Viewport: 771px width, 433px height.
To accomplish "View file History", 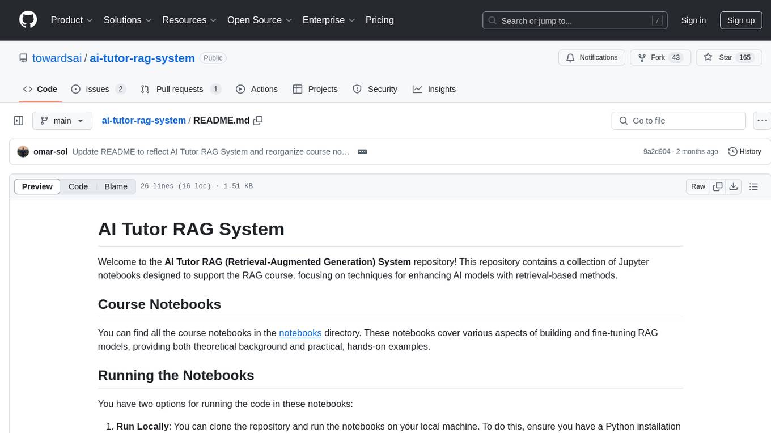I will click(744, 152).
